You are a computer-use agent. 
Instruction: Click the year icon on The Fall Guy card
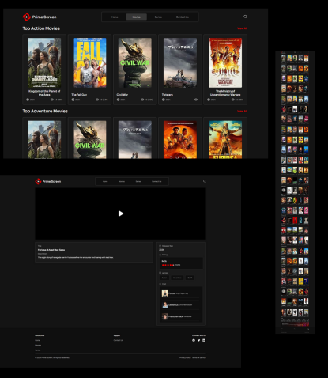pos(73,100)
